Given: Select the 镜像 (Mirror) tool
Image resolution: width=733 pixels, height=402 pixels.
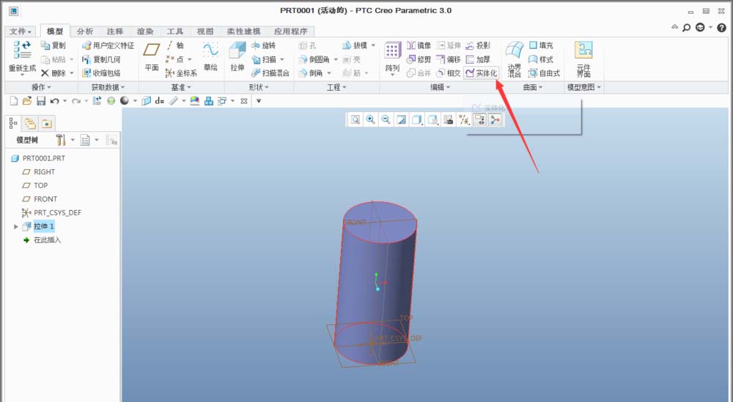Looking at the screenshot, I should click(419, 45).
